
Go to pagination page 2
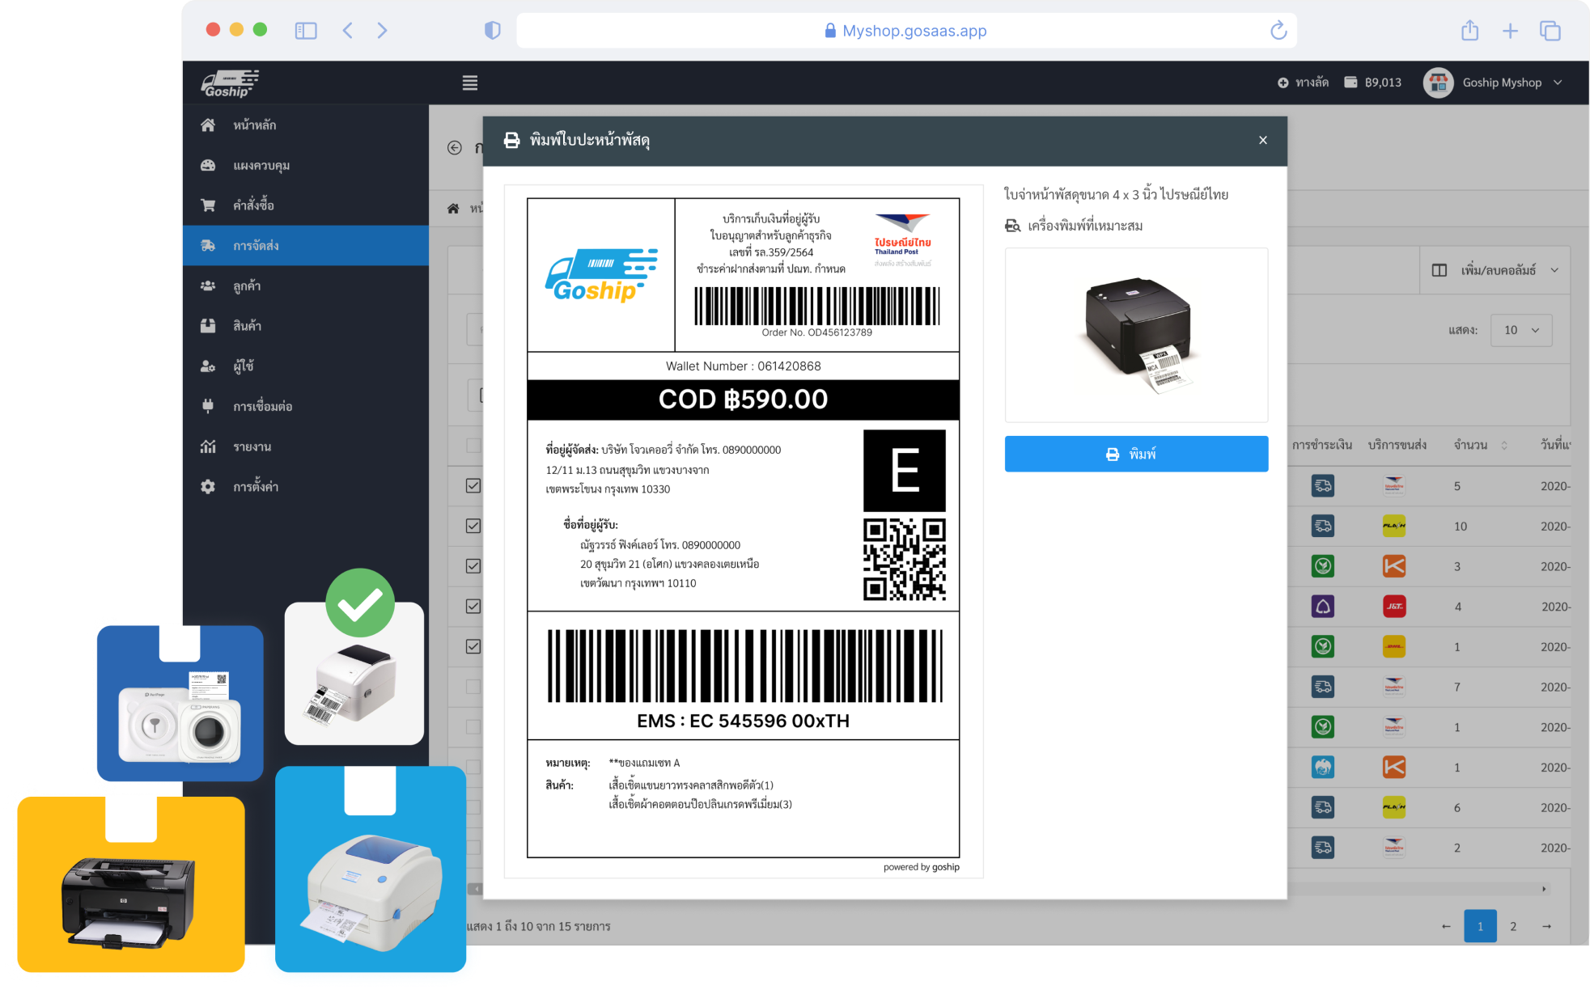1513,926
